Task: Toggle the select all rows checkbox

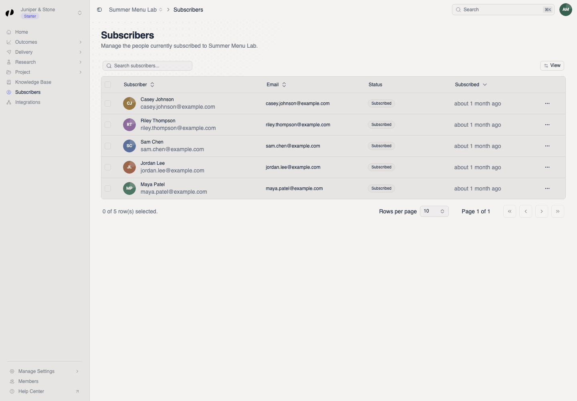Action: pos(108,85)
